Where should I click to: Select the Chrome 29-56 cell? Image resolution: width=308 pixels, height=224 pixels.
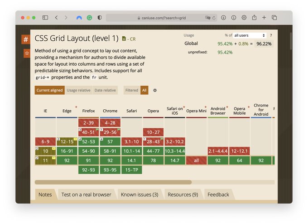[110, 132]
